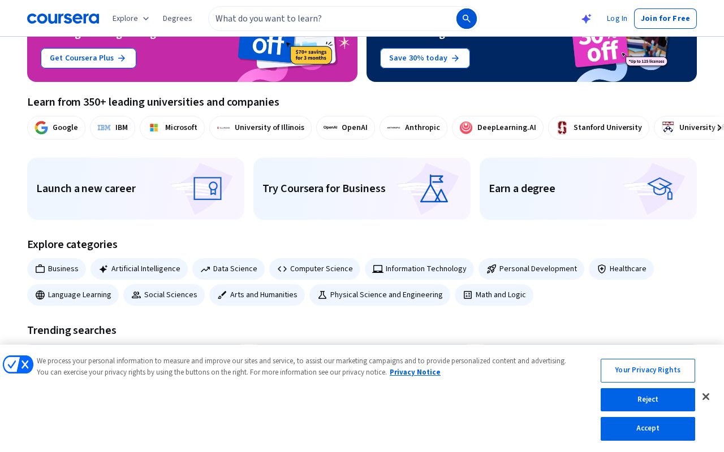
Task: Open the Information Technology category chip
Action: pos(419,269)
